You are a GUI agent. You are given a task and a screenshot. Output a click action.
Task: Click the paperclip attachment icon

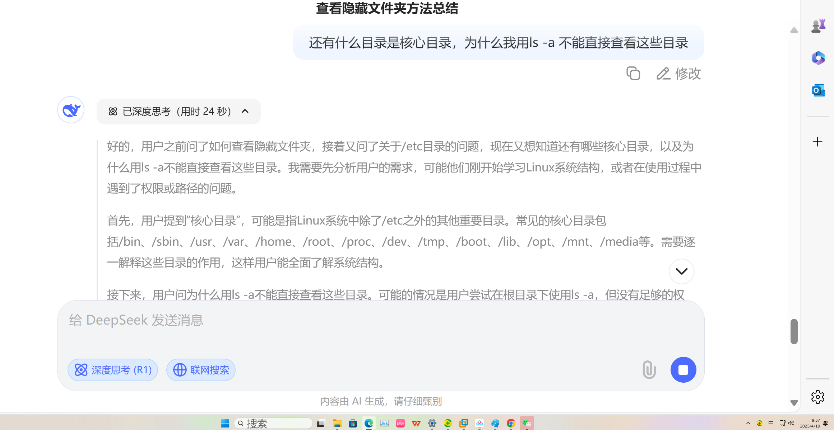[649, 370]
